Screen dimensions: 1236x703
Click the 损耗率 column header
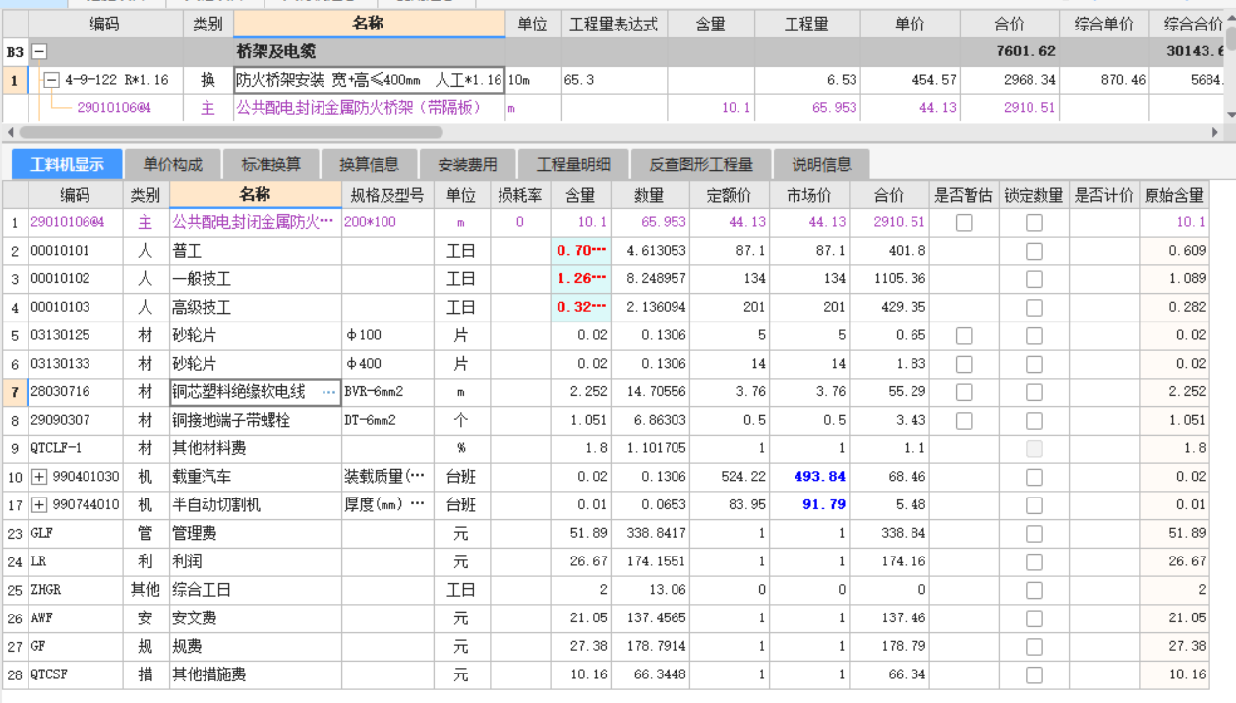(520, 195)
